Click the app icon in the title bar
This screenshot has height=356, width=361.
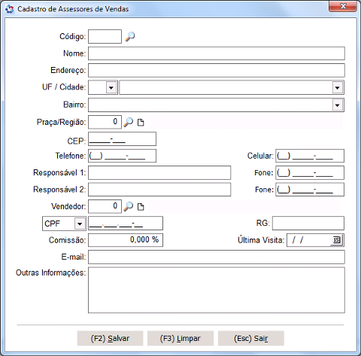point(10,9)
